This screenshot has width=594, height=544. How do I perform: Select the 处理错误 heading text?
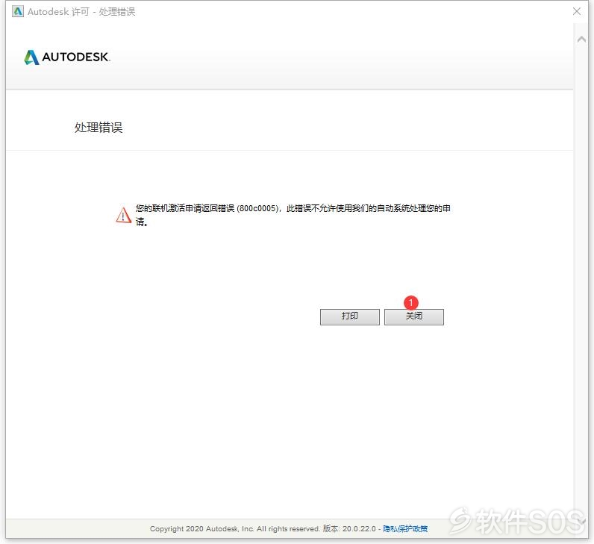tap(99, 128)
